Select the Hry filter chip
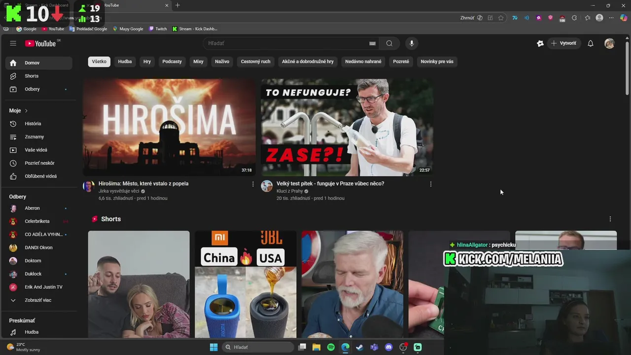This screenshot has height=355, width=631. click(147, 62)
